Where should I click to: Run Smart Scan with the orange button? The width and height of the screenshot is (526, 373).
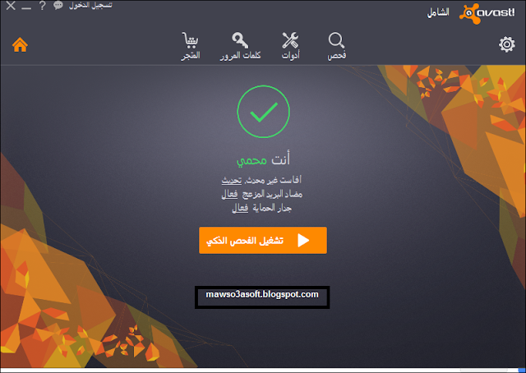click(x=263, y=240)
